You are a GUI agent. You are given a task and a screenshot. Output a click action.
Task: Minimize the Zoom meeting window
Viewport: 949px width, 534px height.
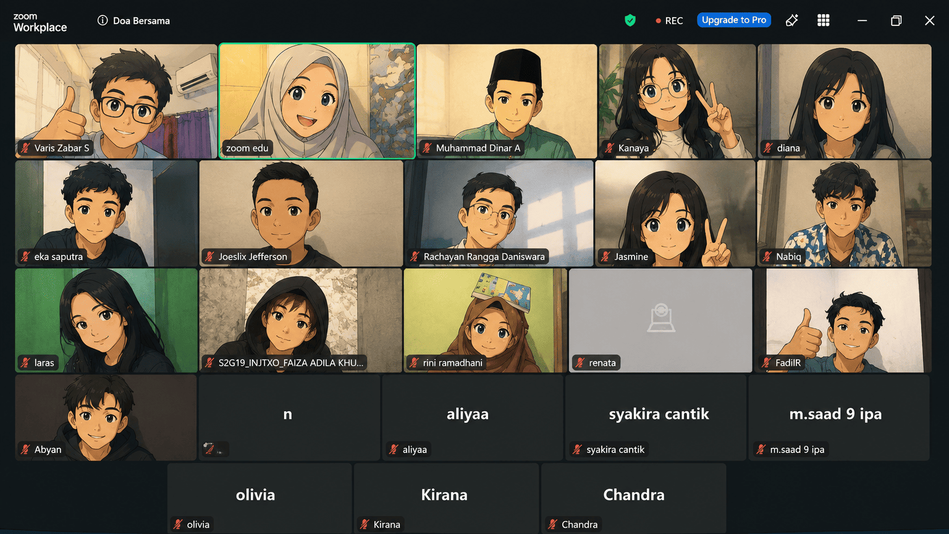coord(862,20)
